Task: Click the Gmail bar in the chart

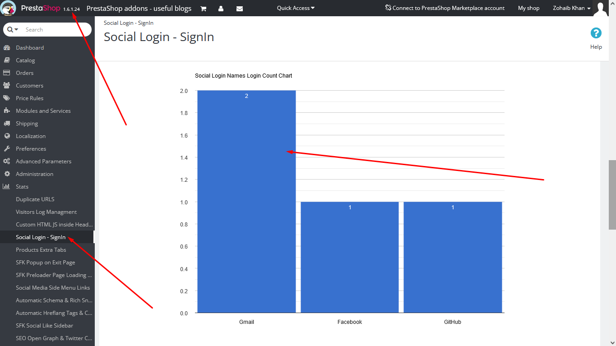Action: click(x=246, y=202)
